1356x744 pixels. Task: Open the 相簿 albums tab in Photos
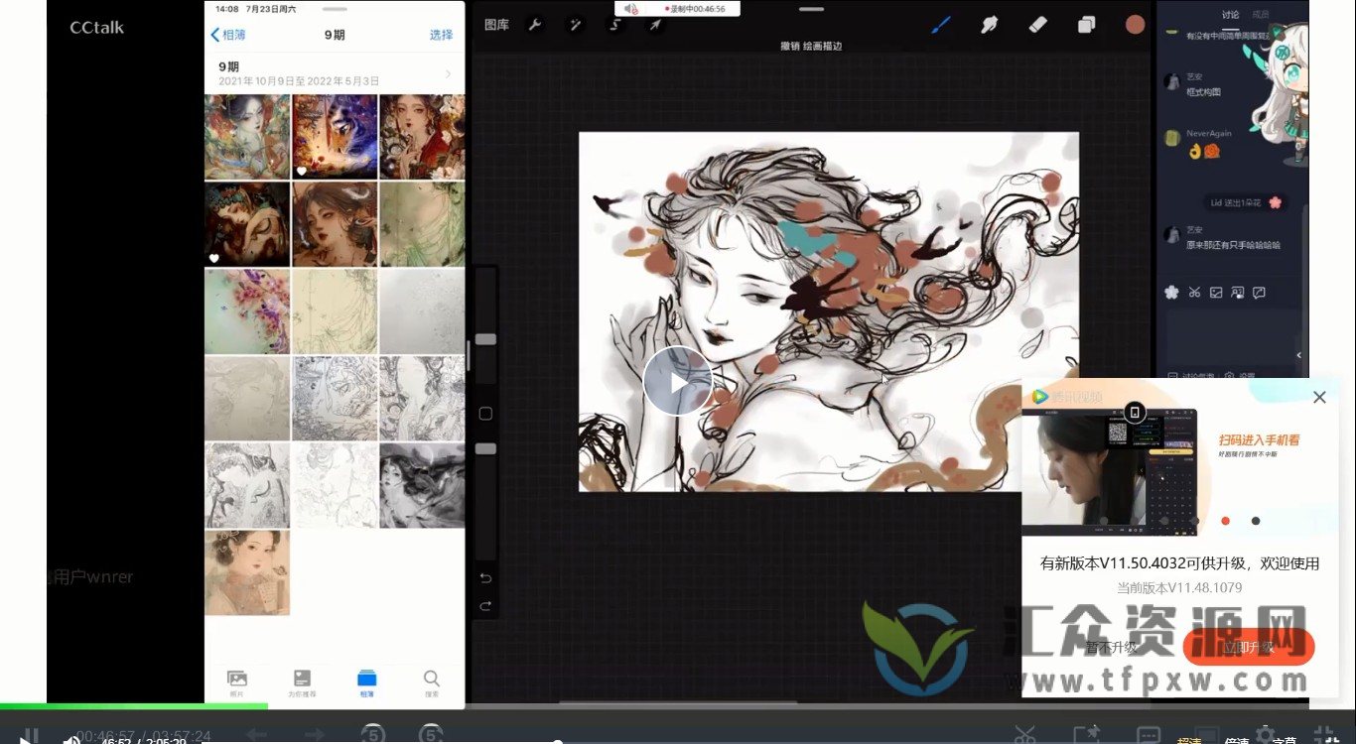(x=366, y=682)
